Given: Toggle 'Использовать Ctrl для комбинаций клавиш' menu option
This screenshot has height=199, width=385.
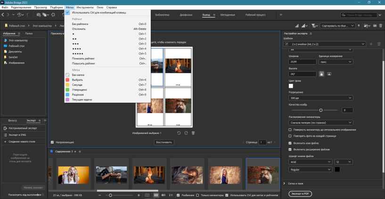Looking at the screenshot, I should [x=94, y=12].
